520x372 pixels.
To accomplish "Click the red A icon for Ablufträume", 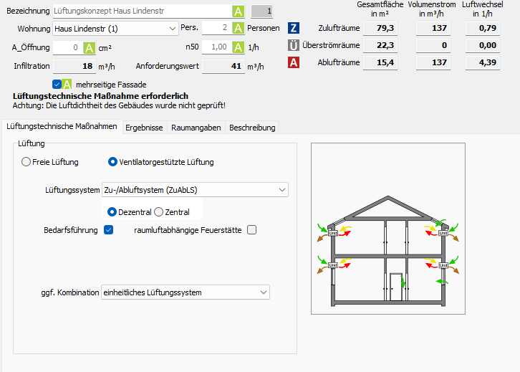I will click(x=294, y=63).
